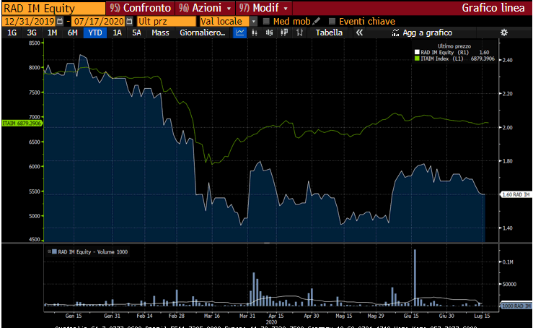Viewport: 533px width, 328px height.
Task: Open the chart settings gear
Action: [x=504, y=33]
